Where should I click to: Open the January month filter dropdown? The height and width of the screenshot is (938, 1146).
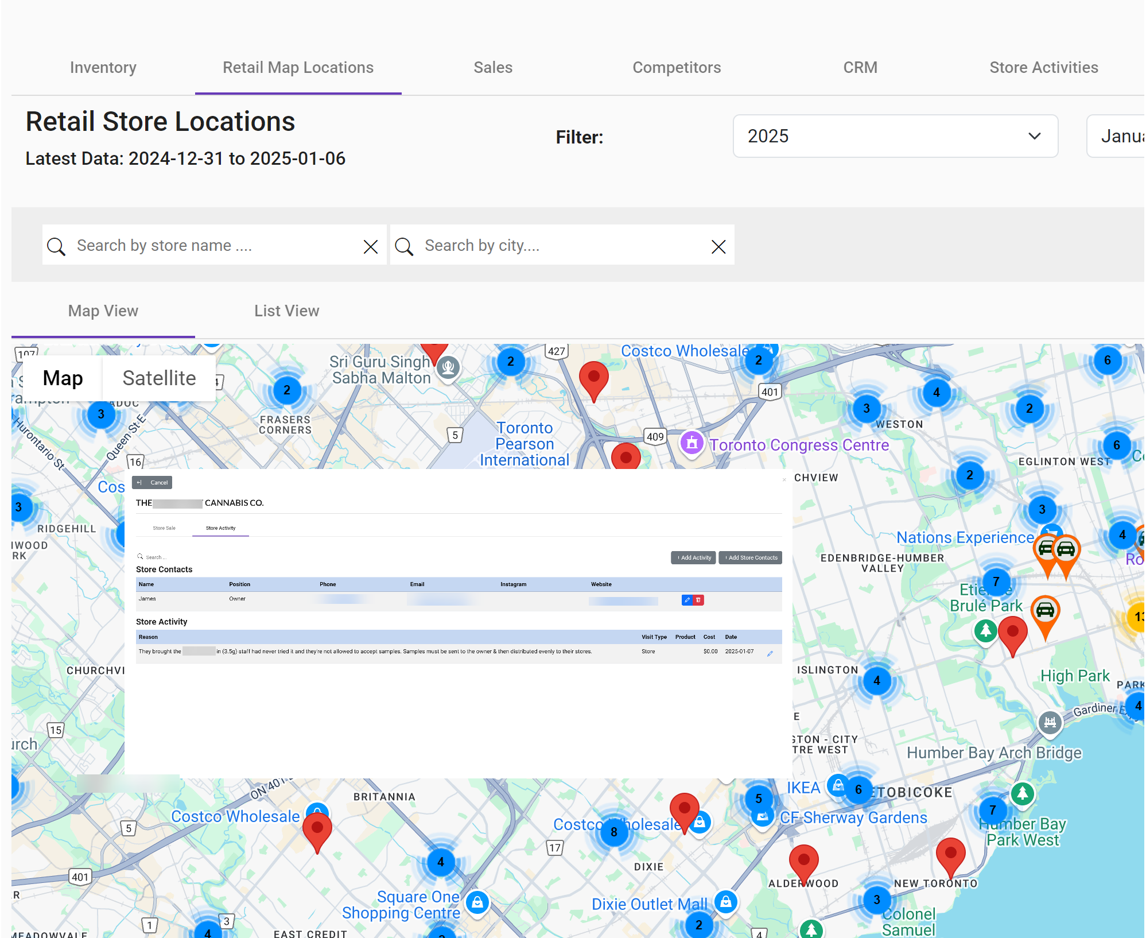tap(1116, 136)
